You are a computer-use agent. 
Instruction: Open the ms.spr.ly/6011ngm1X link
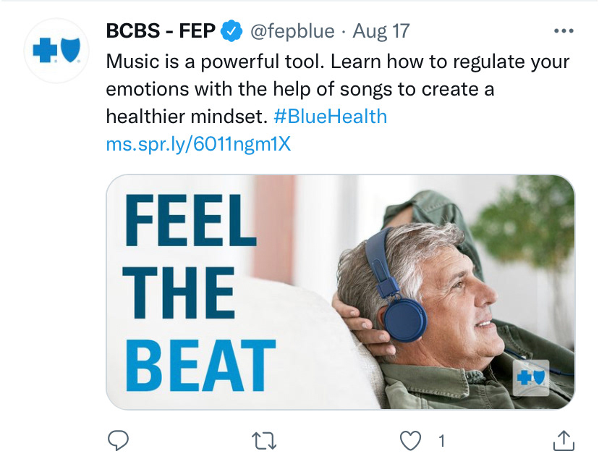199,144
